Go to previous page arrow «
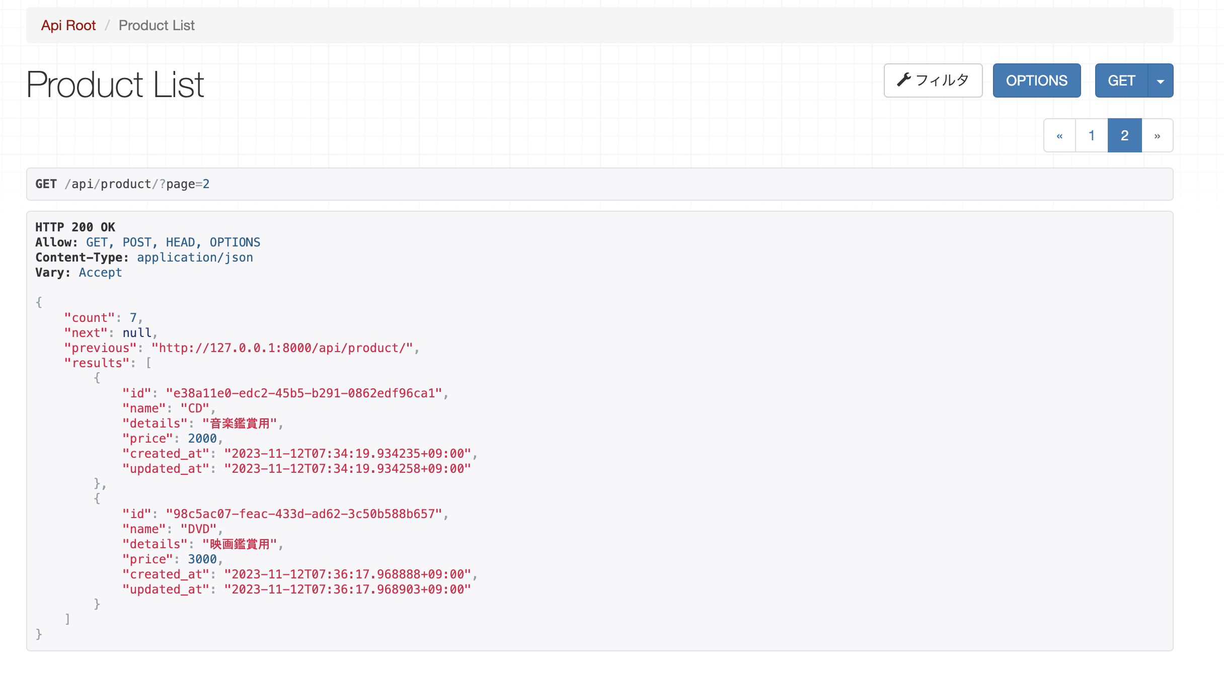1224x676 pixels. click(1059, 136)
